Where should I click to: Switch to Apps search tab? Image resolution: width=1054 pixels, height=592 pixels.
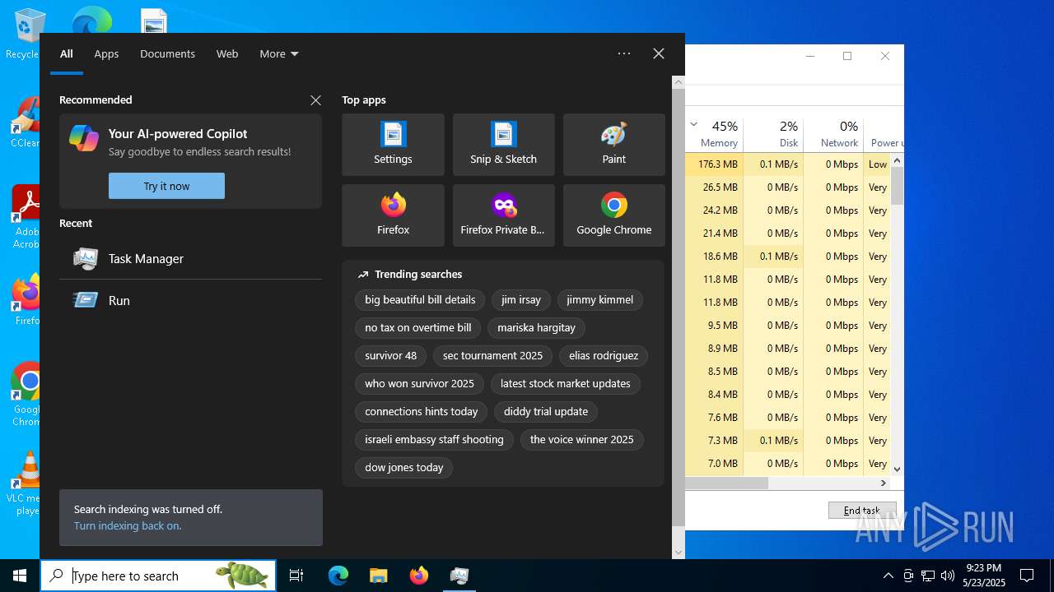click(x=106, y=53)
